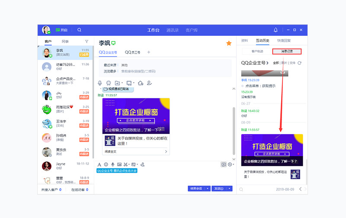Go to previous date with left chevron
This screenshot has height=218, width=346.
[x=300, y=189]
